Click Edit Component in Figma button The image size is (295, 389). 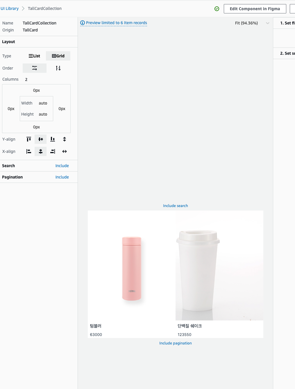click(255, 9)
